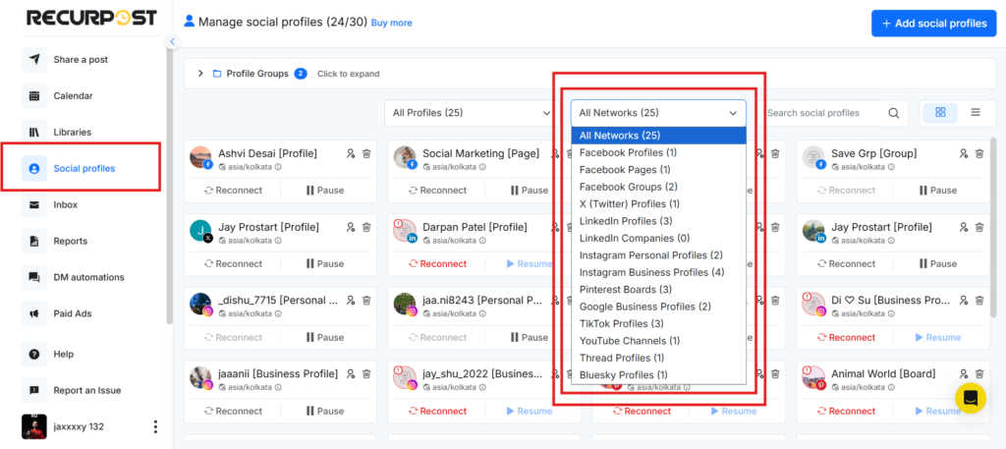1006x449 pixels.
Task: Open the chat support widget
Action: click(x=970, y=398)
